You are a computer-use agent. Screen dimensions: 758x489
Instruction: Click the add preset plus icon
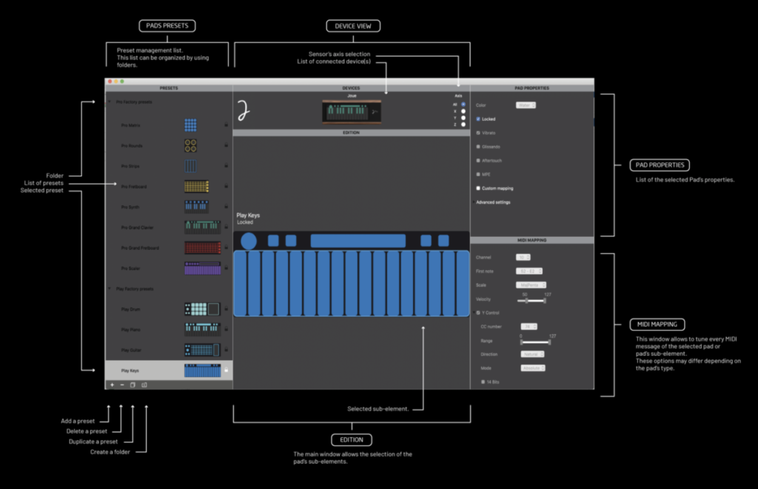112,385
